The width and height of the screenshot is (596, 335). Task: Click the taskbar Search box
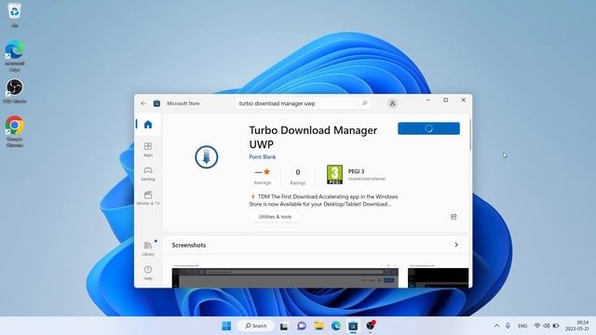[255, 326]
